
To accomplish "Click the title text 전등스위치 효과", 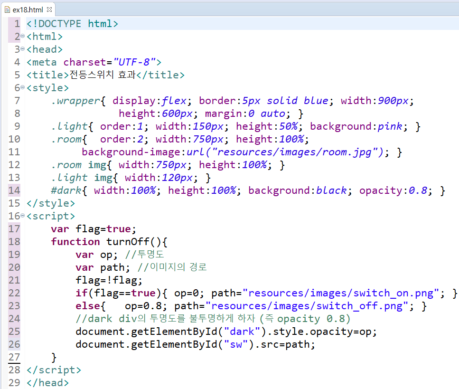I will tap(103, 75).
